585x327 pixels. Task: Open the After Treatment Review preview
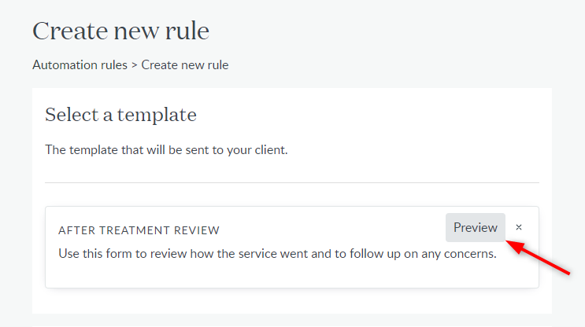pos(476,227)
